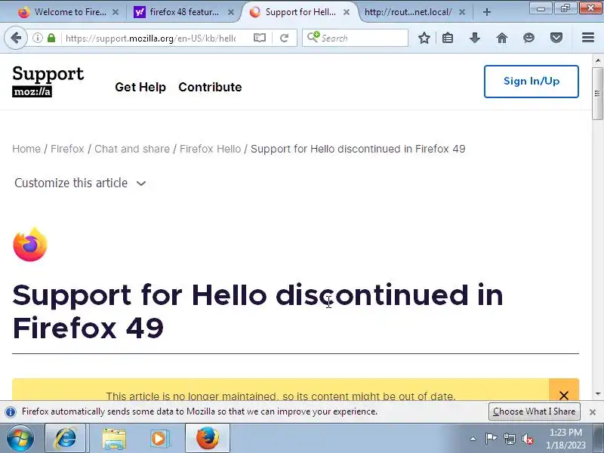Open the Hello chat smiley icon
This screenshot has height=453, width=604.
pyautogui.click(x=529, y=38)
